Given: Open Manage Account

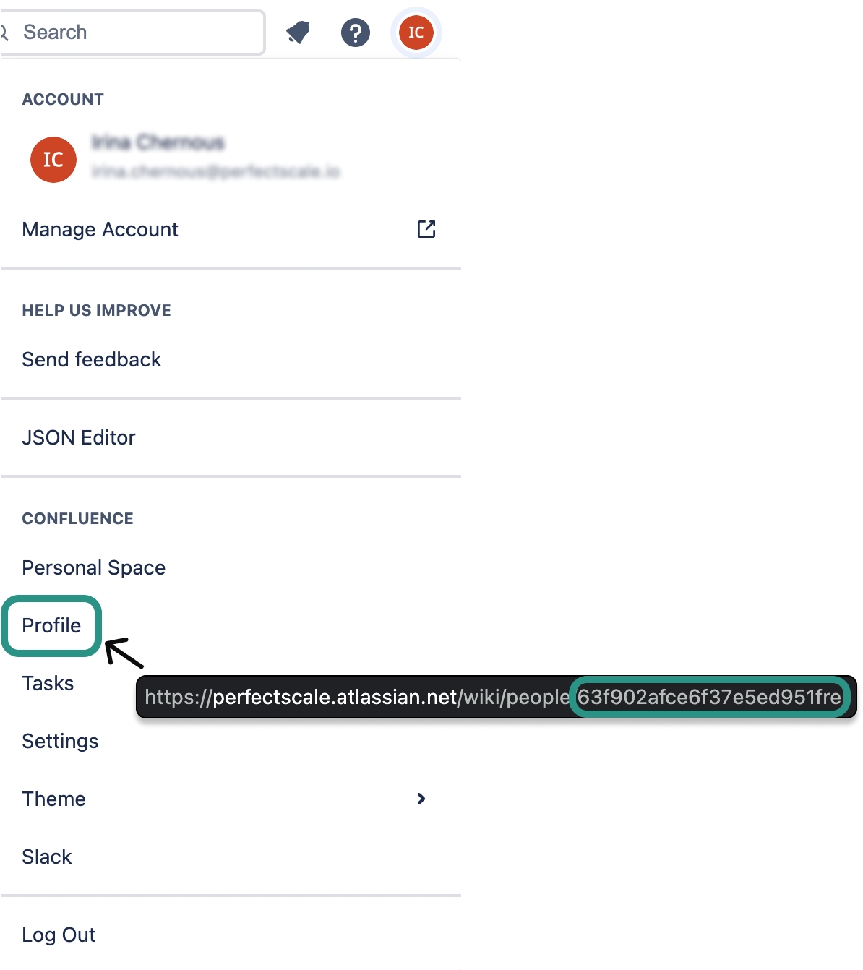Looking at the screenshot, I should tap(100, 230).
